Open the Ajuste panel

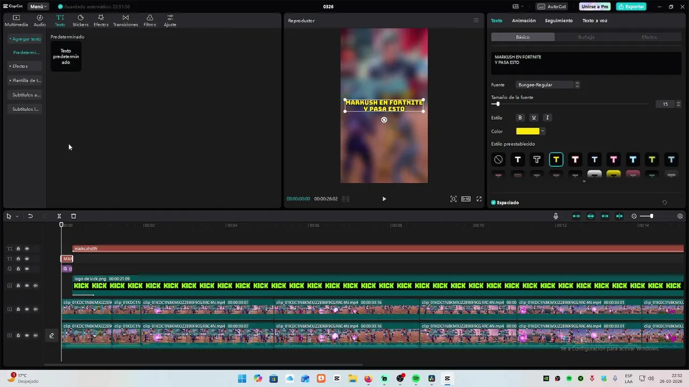[170, 21]
